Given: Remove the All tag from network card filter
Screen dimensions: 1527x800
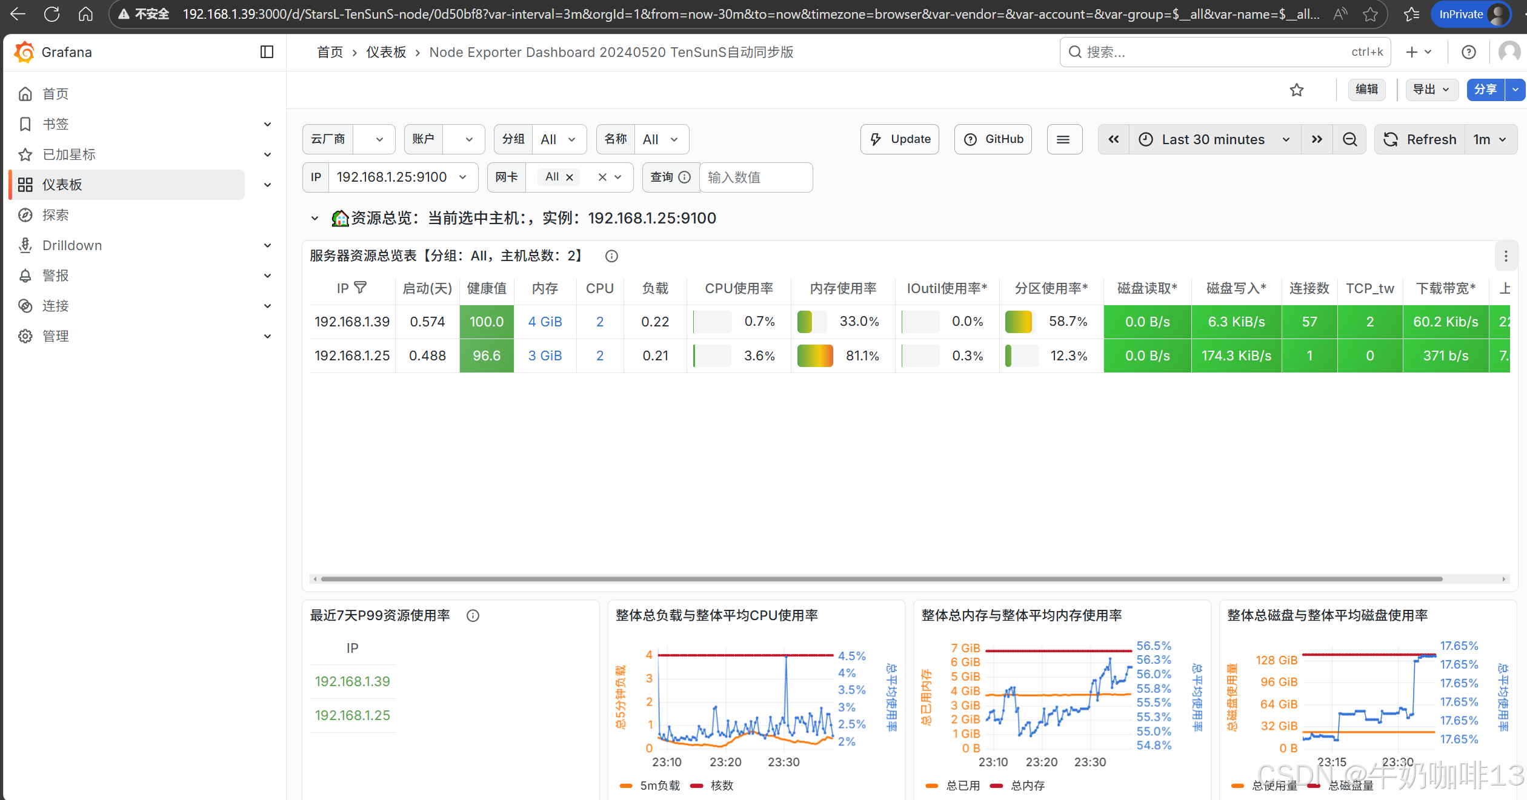Looking at the screenshot, I should (x=570, y=177).
